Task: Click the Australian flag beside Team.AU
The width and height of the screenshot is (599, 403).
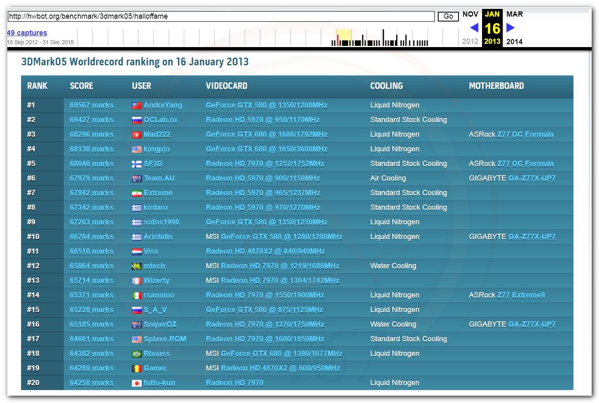Action: [137, 179]
